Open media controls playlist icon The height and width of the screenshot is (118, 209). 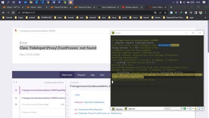pyautogui.click(x=191, y=12)
